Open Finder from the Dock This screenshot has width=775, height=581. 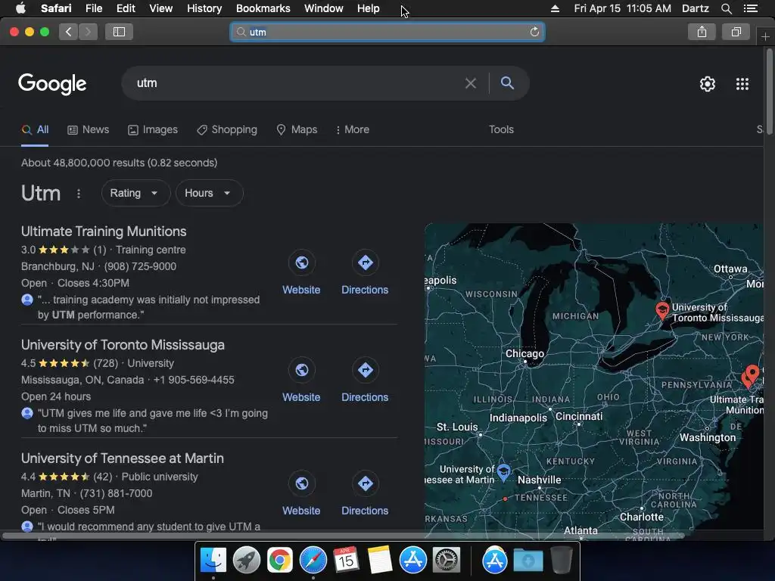(x=213, y=561)
